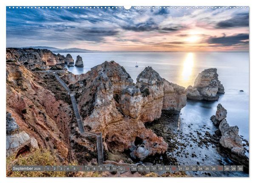Select day 11 on the calendar strip
The width and height of the screenshot is (255, 183).
tap(114, 169)
